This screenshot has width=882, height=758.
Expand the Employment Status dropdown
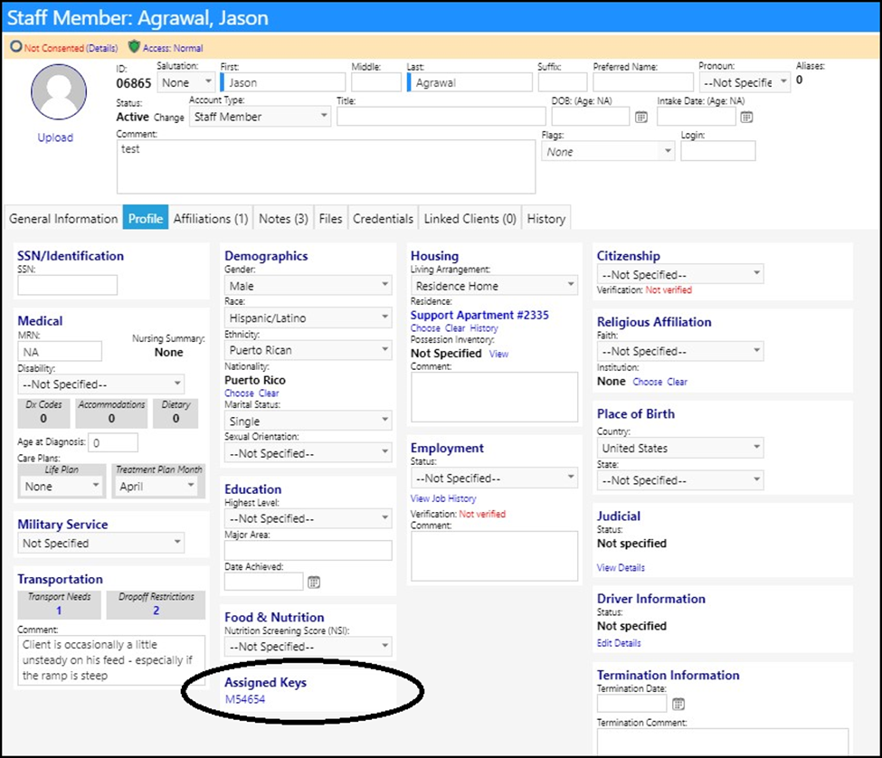tap(494, 478)
